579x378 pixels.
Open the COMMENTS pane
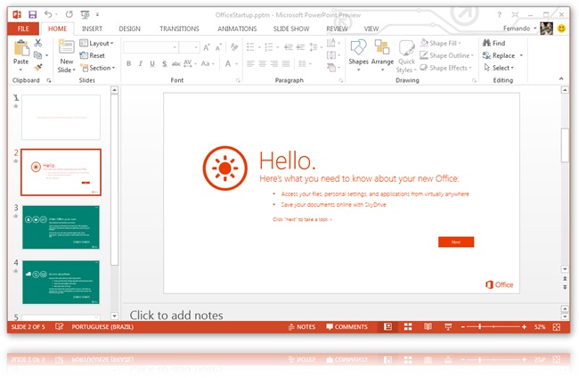(347, 326)
